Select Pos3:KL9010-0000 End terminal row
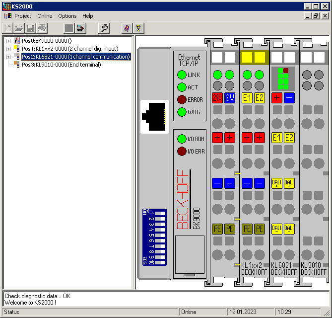 tap(62, 65)
